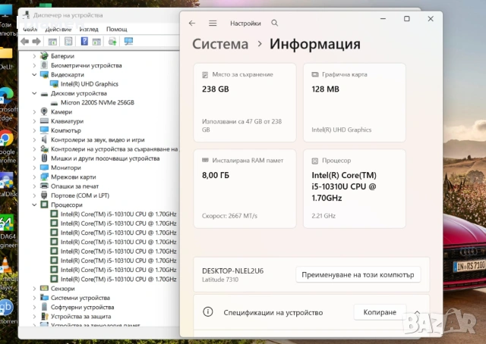Collapse the Видеокарти tree node
This screenshot has width=486, height=344.
point(34,74)
